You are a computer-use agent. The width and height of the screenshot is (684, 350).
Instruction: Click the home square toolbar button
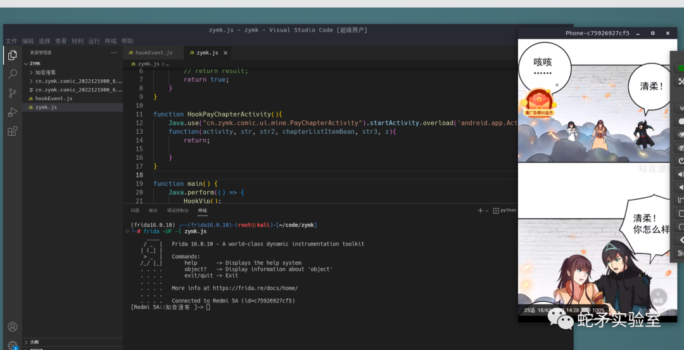tap(680, 214)
